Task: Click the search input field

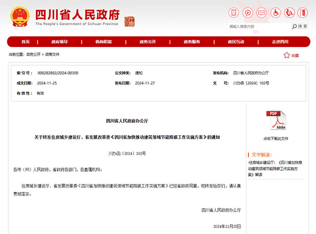Action: (259, 27)
